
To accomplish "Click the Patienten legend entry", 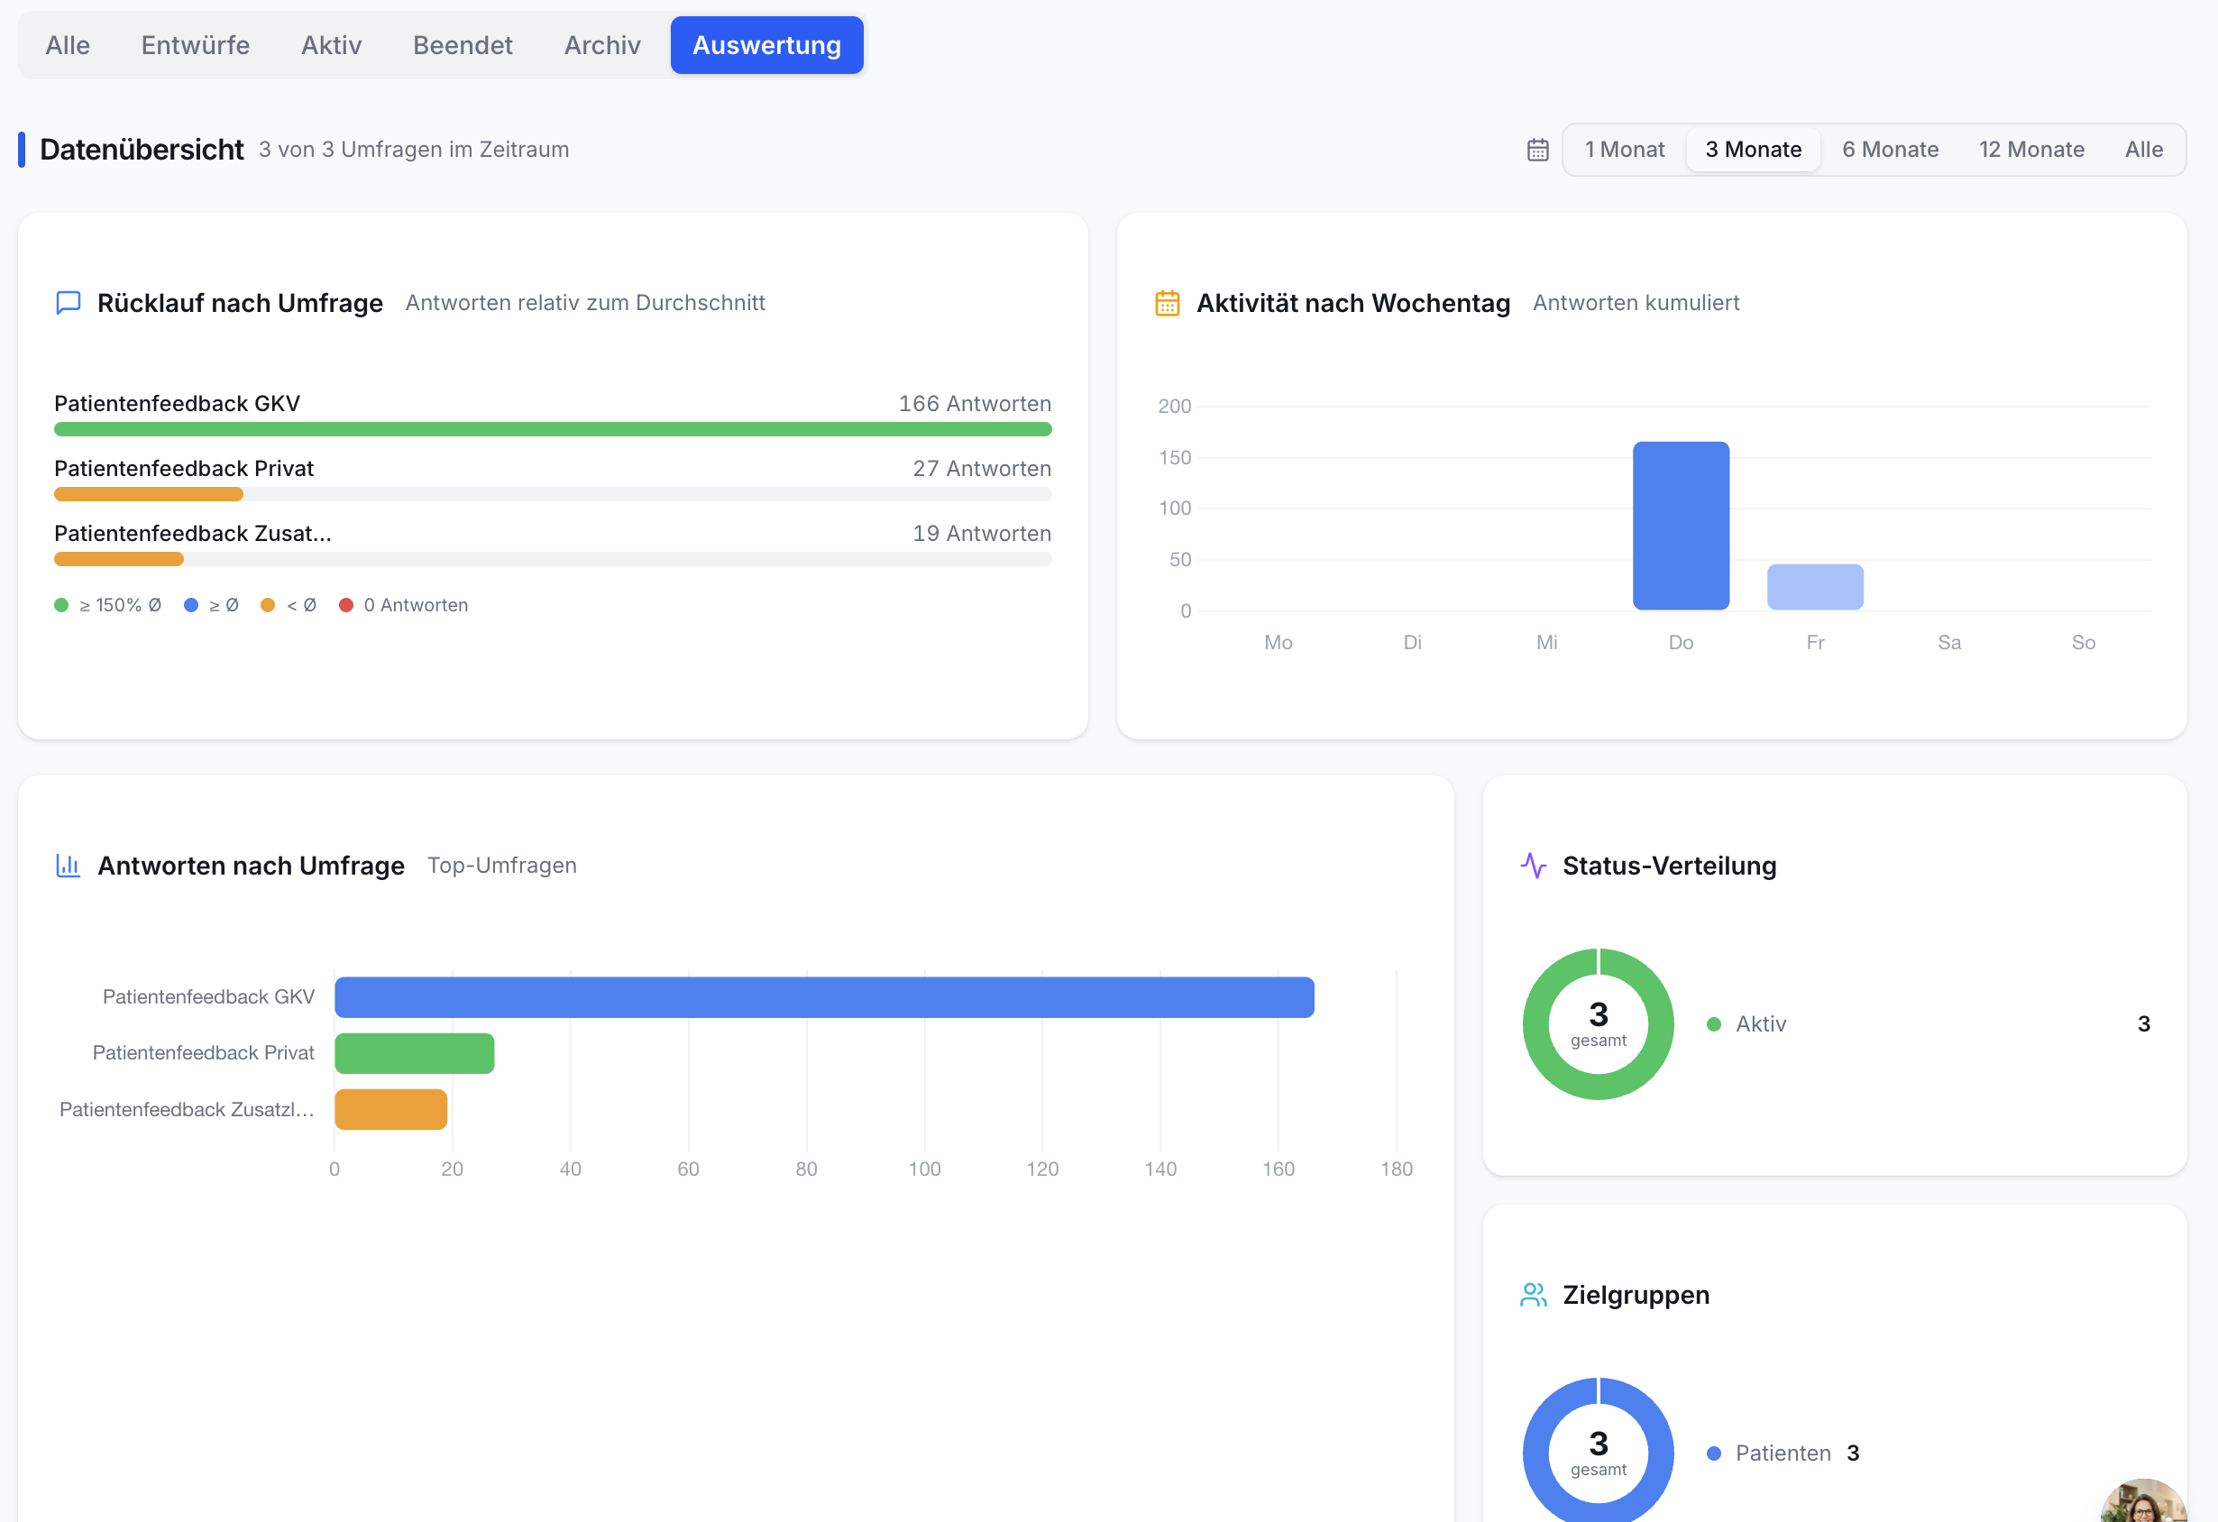I will pyautogui.click(x=1783, y=1453).
